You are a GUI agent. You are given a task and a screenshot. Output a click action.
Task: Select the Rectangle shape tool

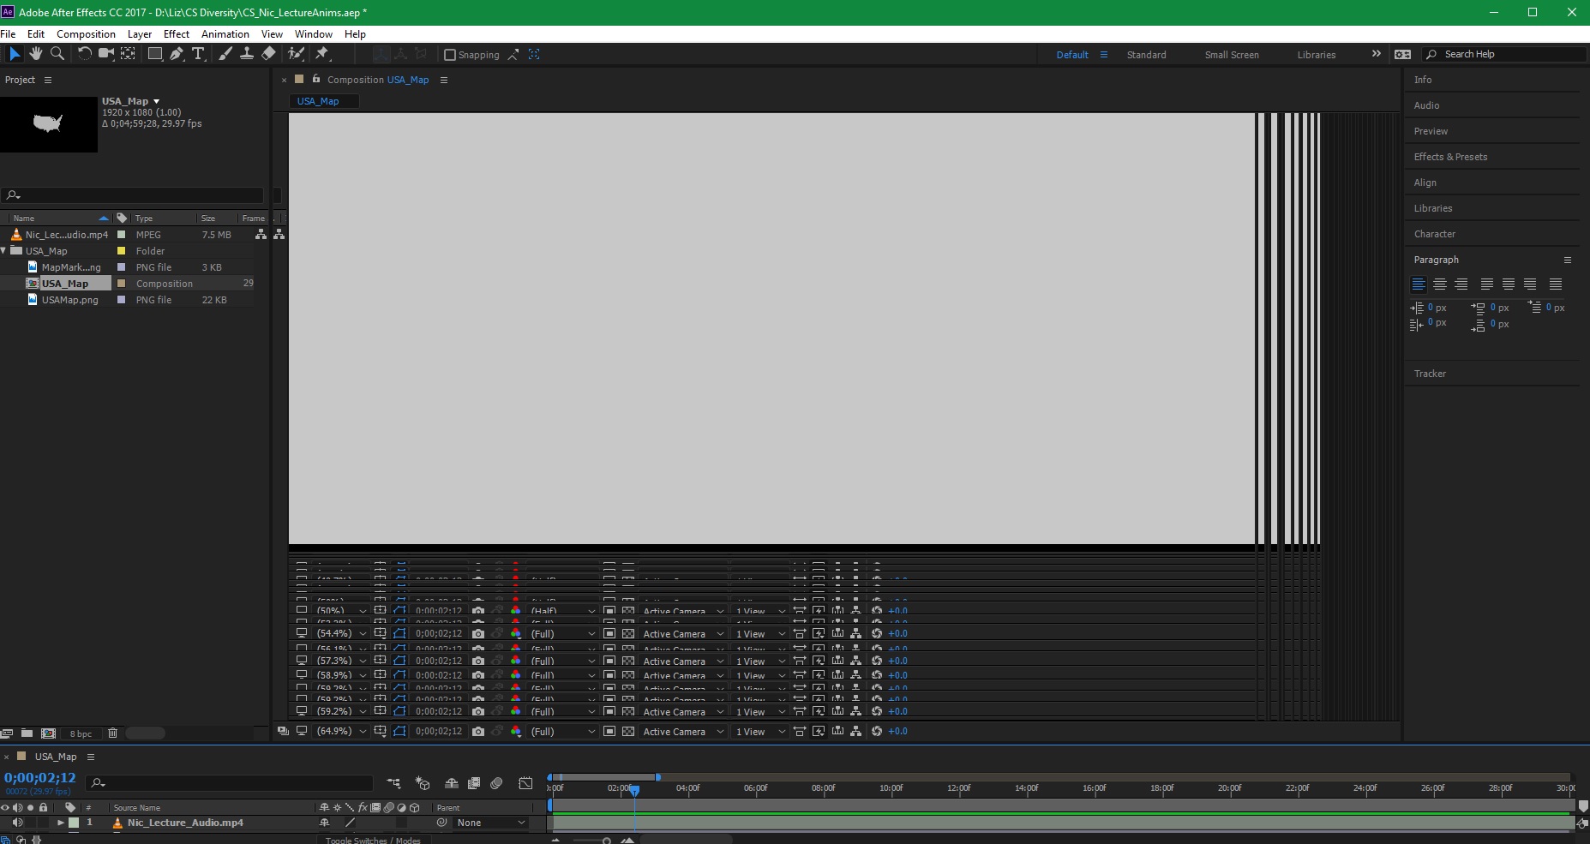(x=155, y=54)
